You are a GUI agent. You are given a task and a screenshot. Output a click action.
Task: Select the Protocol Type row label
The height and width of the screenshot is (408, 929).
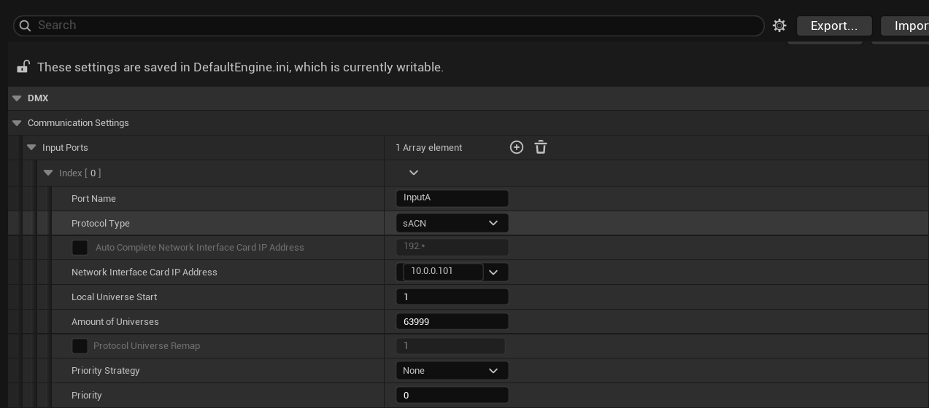tap(101, 224)
